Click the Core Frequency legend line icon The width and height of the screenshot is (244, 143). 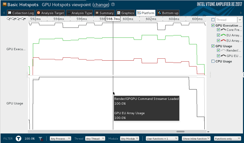click(223, 30)
